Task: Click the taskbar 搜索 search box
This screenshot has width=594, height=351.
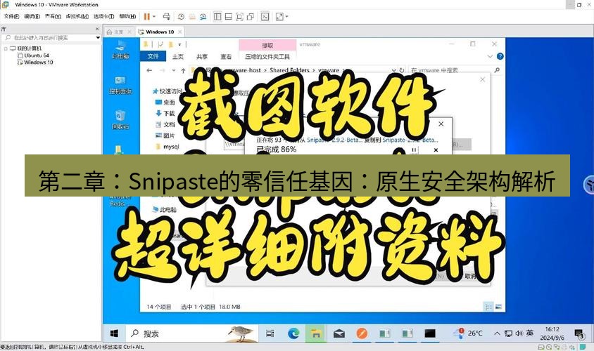Action: coord(191,333)
